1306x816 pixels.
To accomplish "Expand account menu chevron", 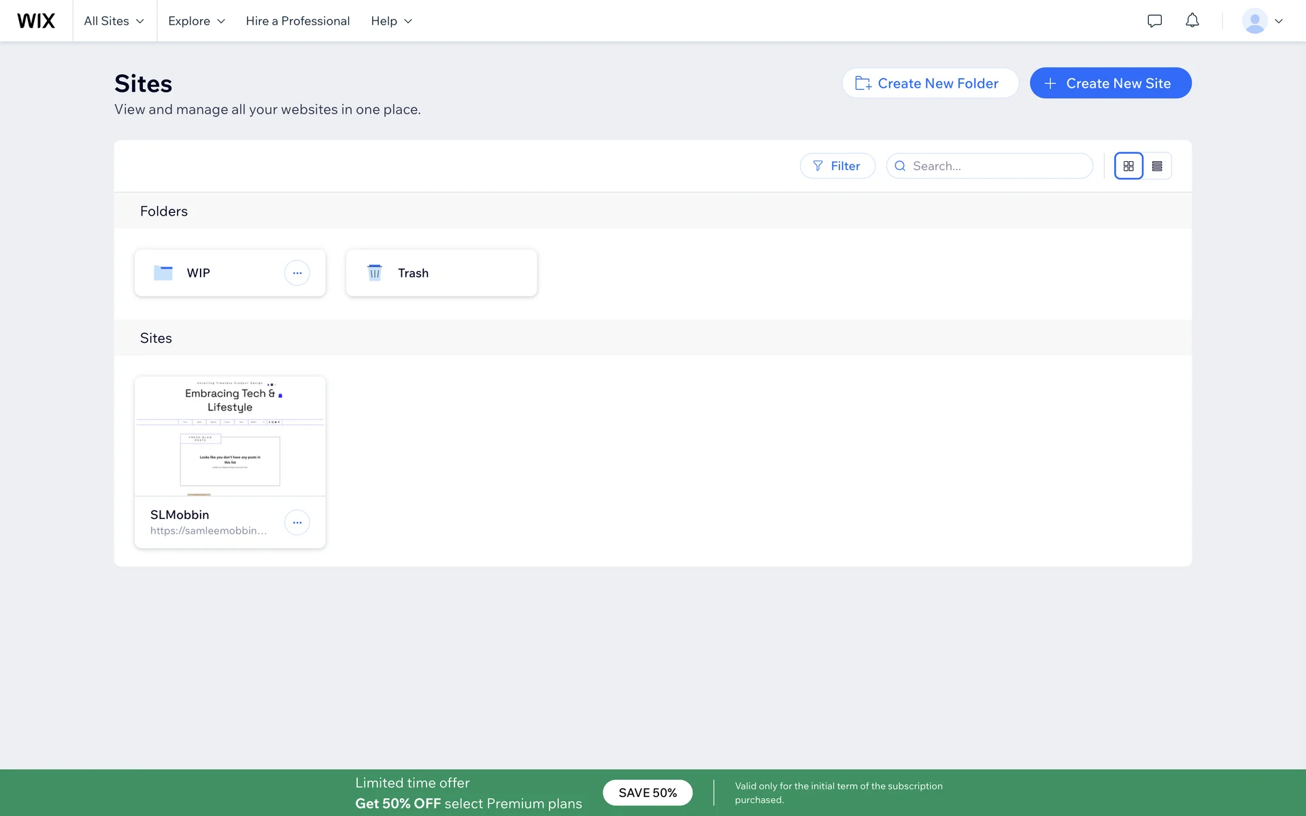I will [1279, 21].
